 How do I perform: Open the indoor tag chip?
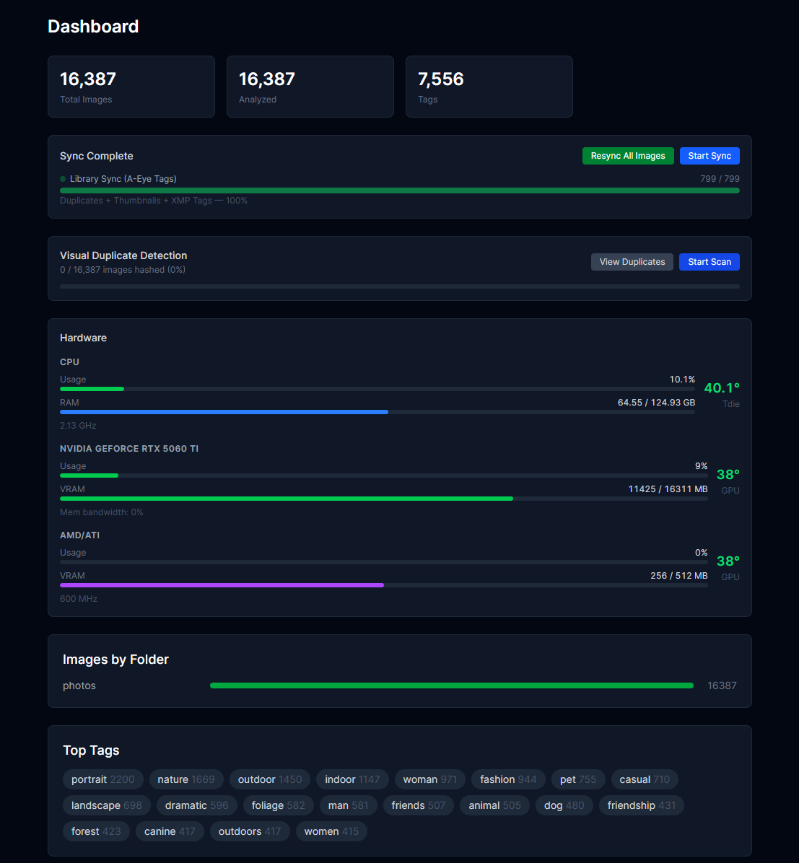352,779
